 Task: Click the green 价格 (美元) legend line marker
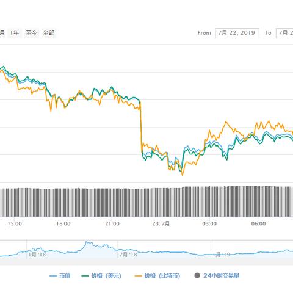(85, 276)
